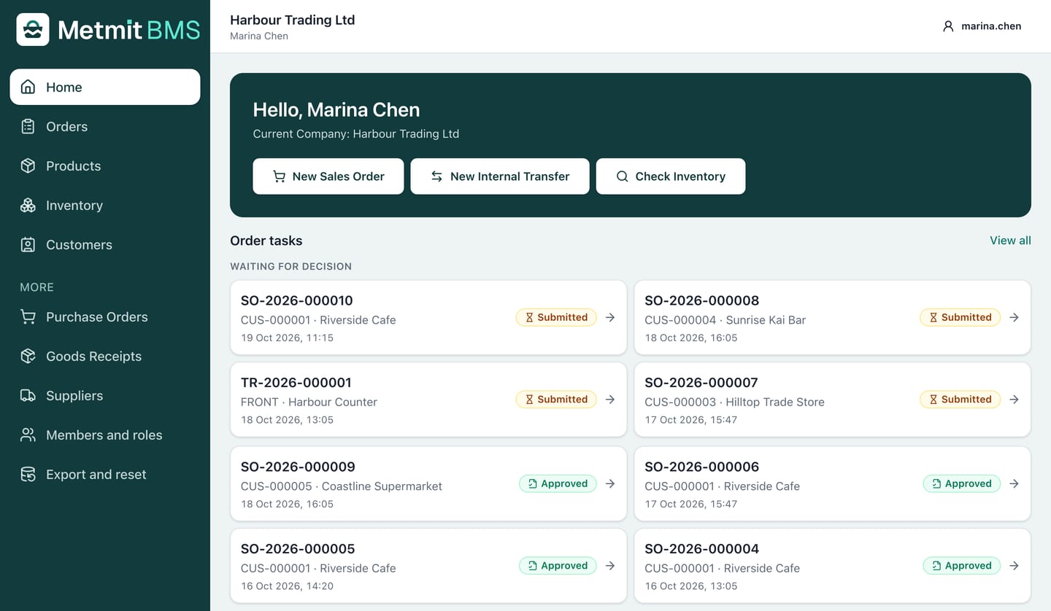
Task: Click the Orders clipboard icon
Action: tap(28, 126)
